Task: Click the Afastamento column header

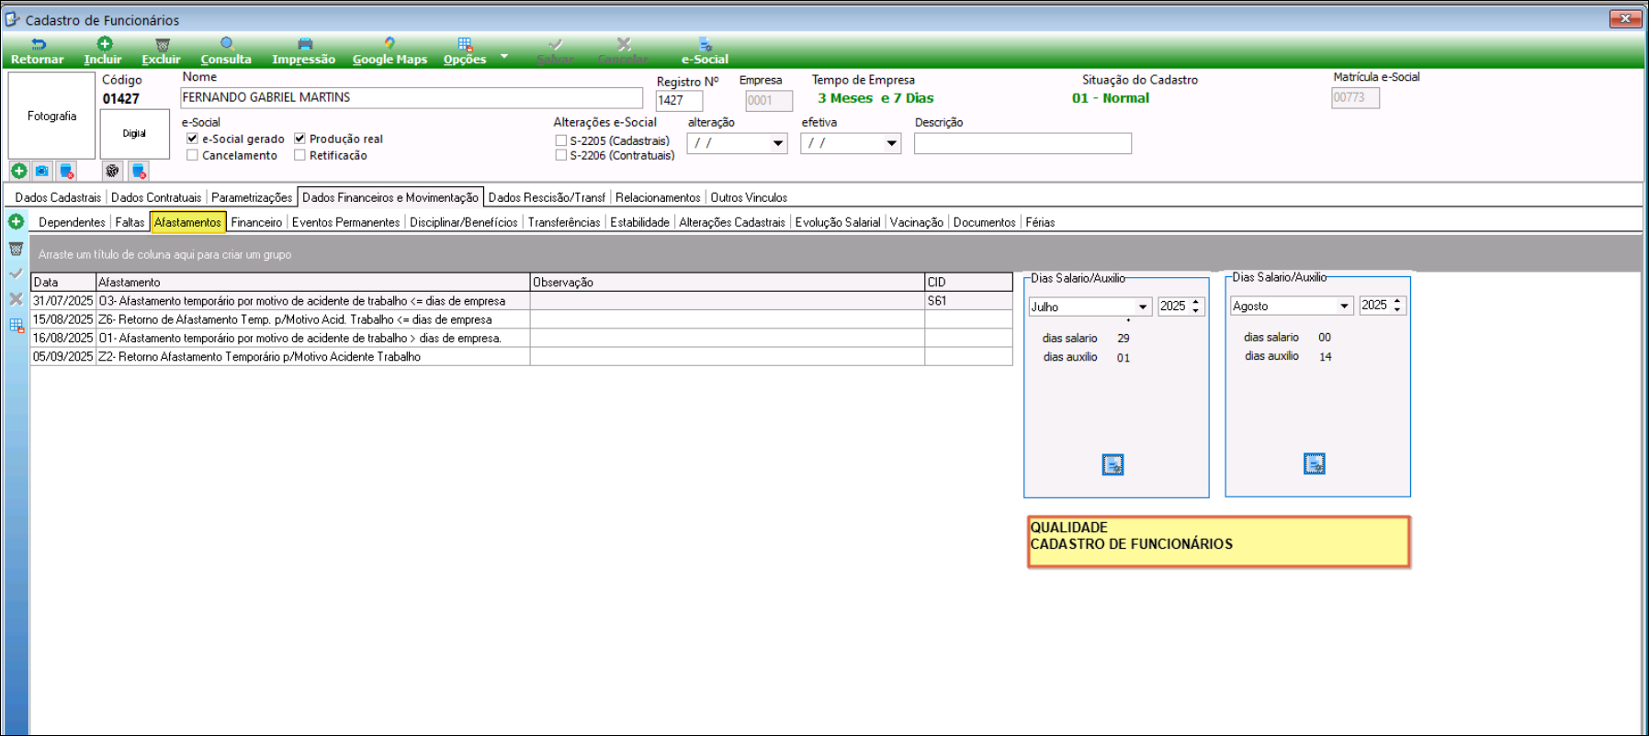Action: click(x=313, y=283)
